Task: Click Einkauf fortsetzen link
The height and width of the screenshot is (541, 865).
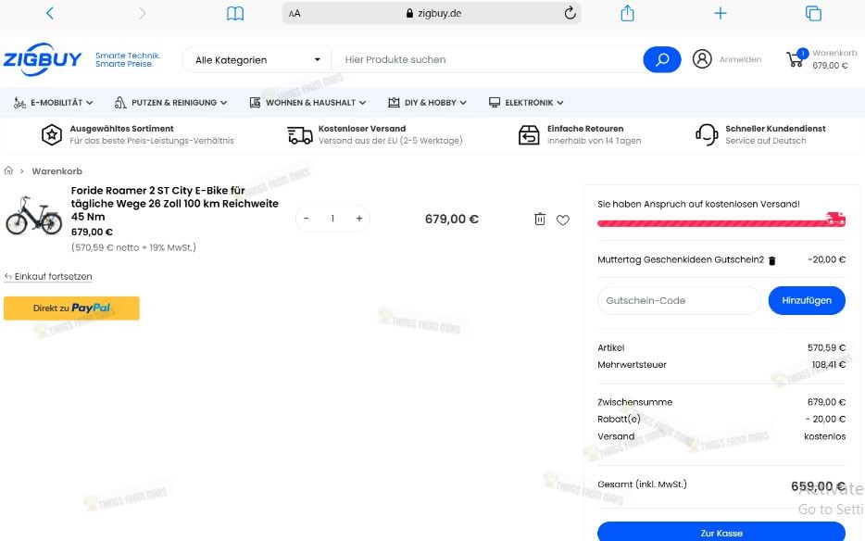Action: tap(48, 277)
